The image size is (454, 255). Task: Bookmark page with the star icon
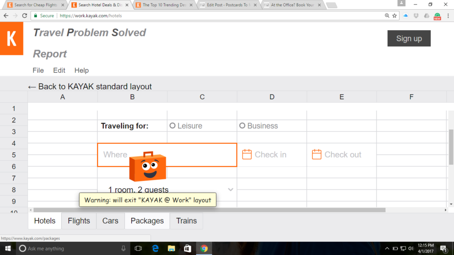coord(395,15)
